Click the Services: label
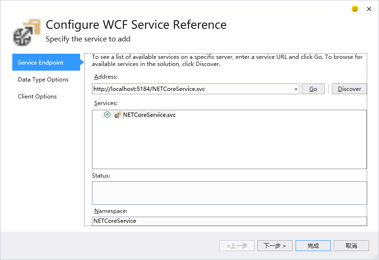 [106, 103]
